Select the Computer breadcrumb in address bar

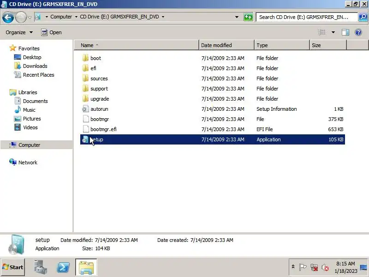tap(61, 17)
